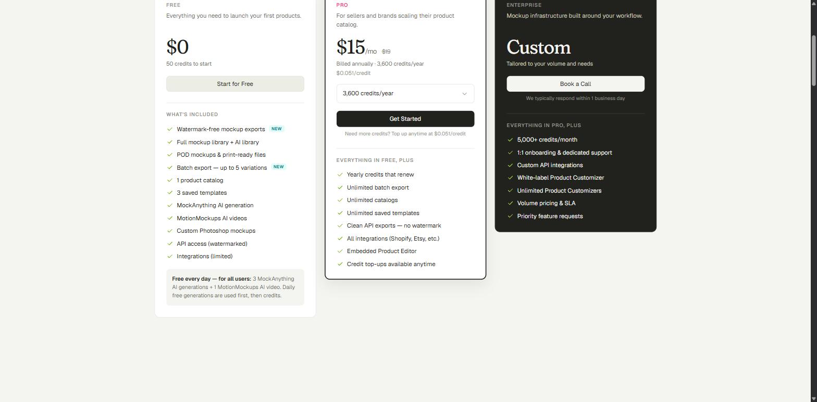
Task: Click checkmark beside MockAnything AI generation
Action: (x=170, y=205)
